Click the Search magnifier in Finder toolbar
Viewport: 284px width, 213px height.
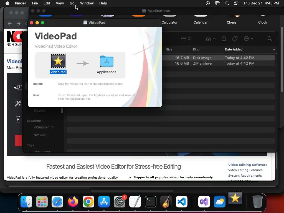(270, 39)
